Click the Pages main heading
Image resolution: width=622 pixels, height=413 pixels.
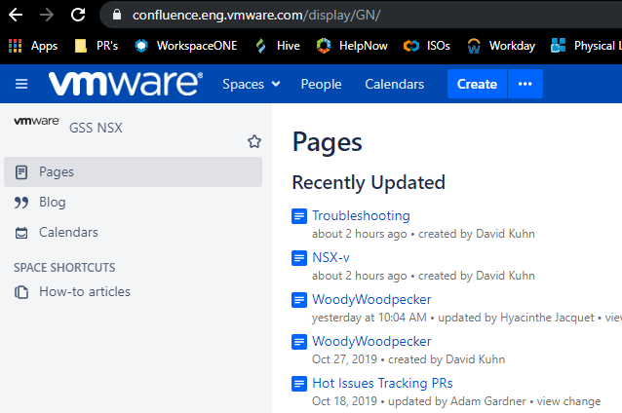click(328, 142)
